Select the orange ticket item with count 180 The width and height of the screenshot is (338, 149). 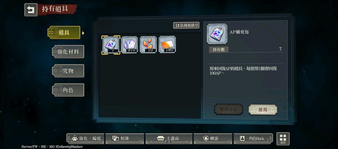coord(167,45)
